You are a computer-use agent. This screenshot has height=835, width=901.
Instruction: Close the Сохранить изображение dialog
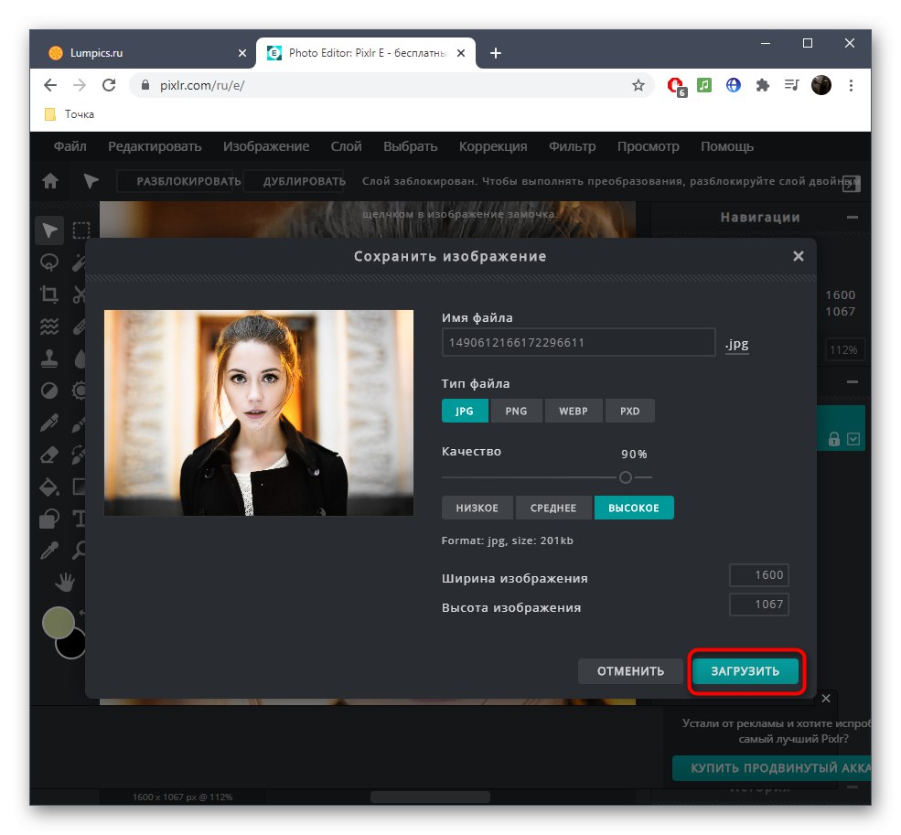(x=799, y=256)
